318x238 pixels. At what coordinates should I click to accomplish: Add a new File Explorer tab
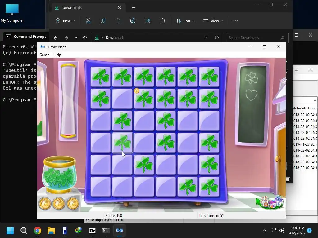[x=134, y=8]
